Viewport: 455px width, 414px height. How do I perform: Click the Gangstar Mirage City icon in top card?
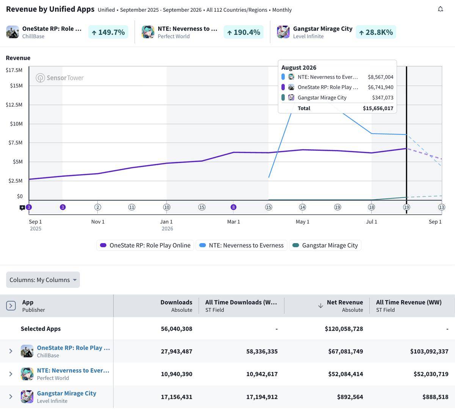pyautogui.click(x=283, y=32)
